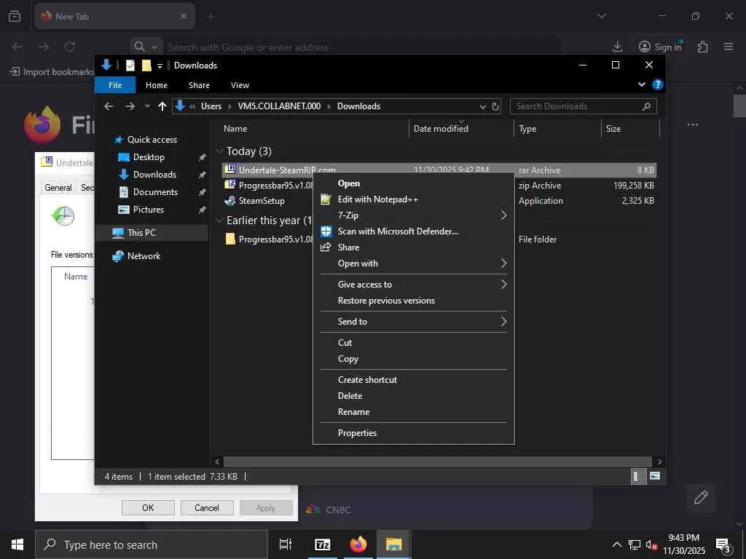Click the Firefox view icon in tab bar
746x559 pixels.
15,16
